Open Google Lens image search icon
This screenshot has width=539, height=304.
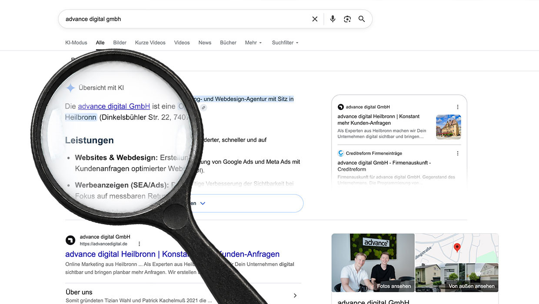tap(347, 19)
